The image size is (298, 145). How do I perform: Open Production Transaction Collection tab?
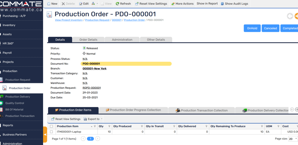[x=202, y=110]
